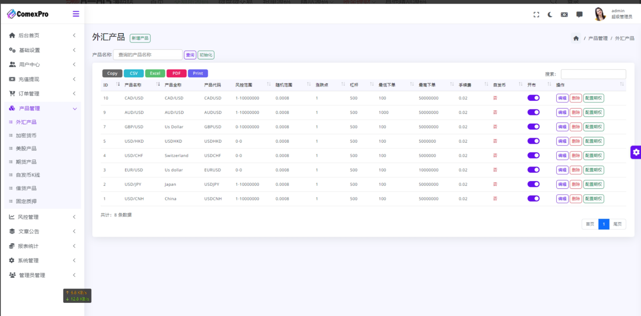Open the chat messages icon in the header
The height and width of the screenshot is (316, 641).
[579, 15]
